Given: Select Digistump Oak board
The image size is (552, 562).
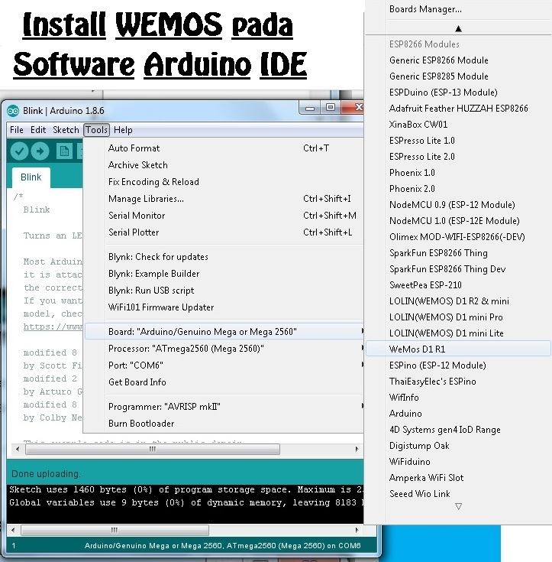Looking at the screenshot, I should click(458, 446).
